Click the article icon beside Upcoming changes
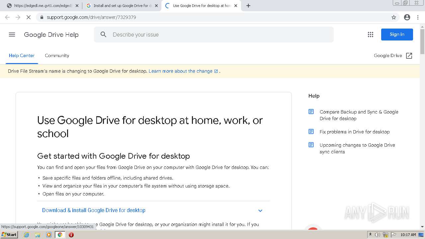This screenshot has height=239, width=425. [311, 145]
